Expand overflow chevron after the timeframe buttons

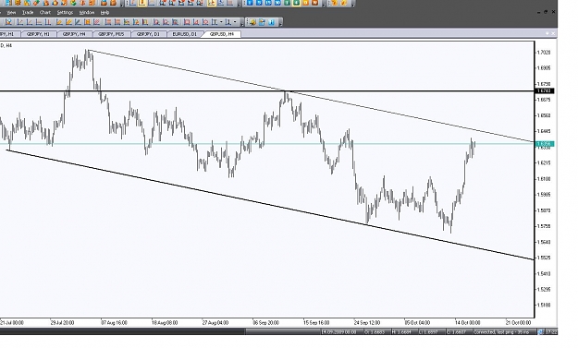(x=324, y=5)
